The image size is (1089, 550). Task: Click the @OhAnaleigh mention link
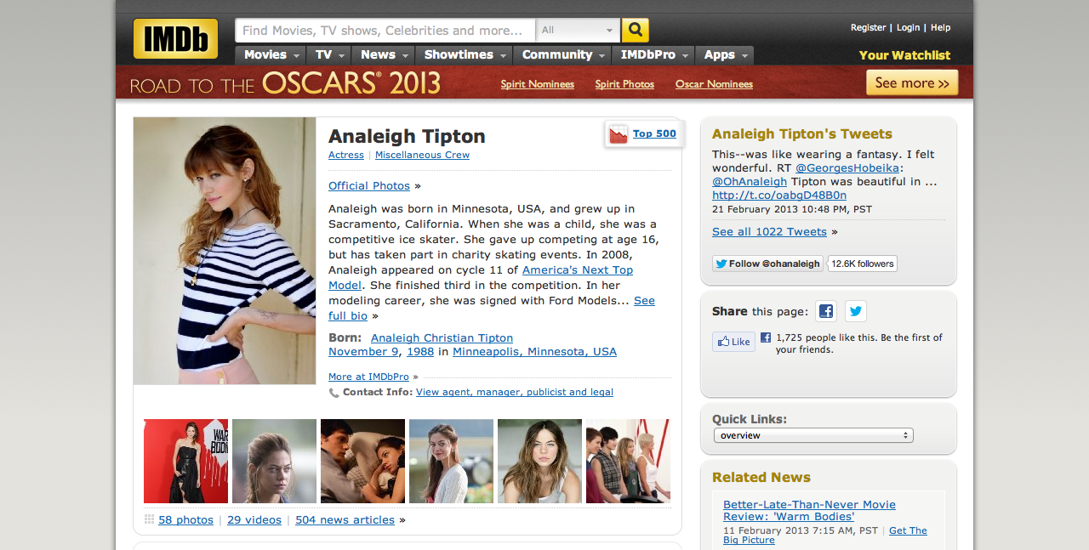point(750,182)
